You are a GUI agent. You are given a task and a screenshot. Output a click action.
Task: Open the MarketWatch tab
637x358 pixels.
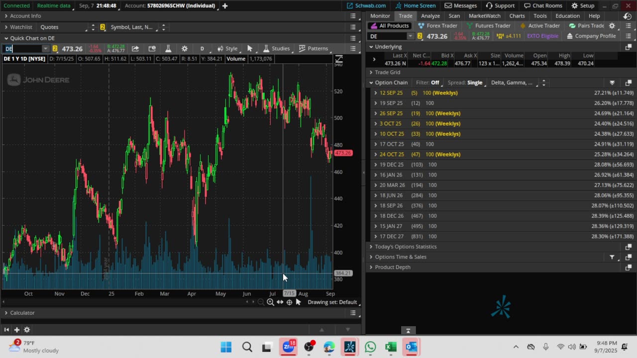point(485,16)
